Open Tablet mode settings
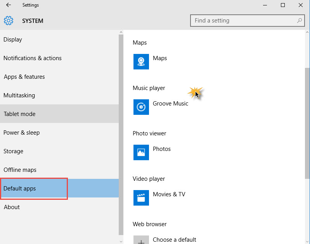 [59, 114]
